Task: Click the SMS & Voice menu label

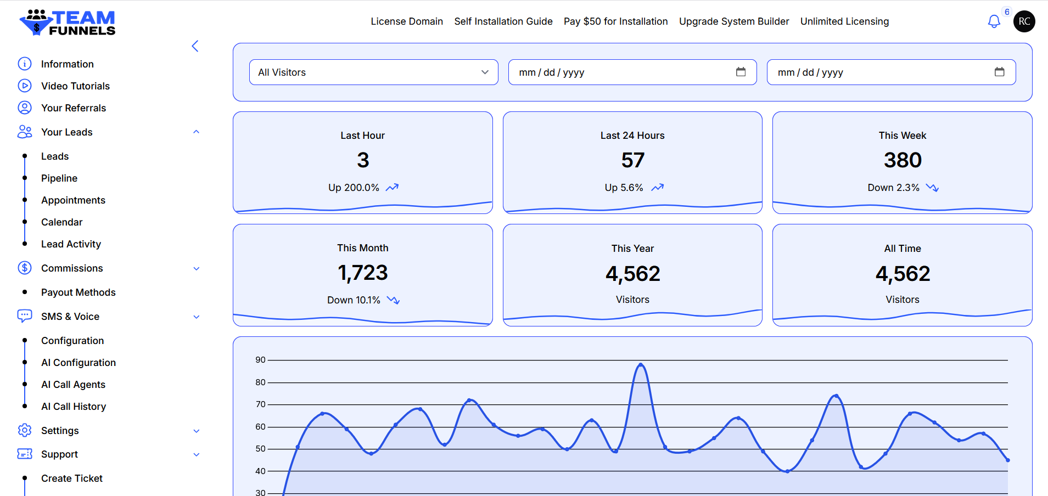Action: click(70, 317)
